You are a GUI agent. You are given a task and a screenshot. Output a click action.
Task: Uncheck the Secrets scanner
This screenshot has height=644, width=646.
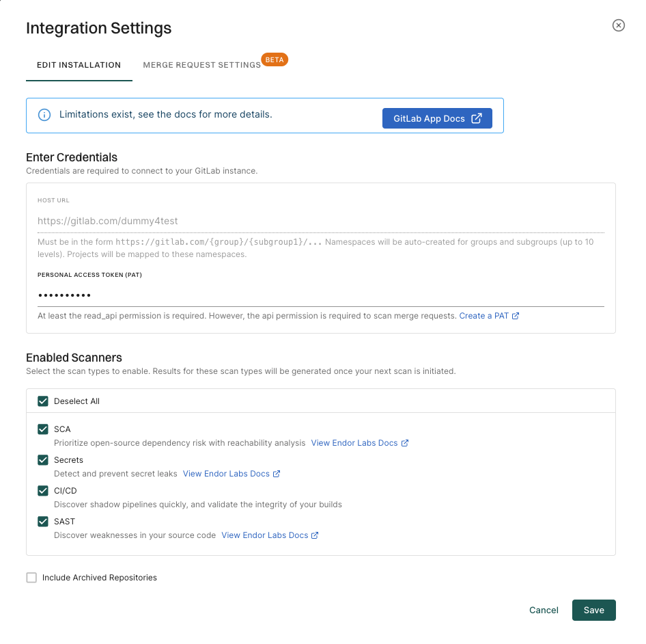tap(43, 459)
